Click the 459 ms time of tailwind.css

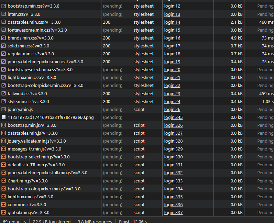[266, 93]
